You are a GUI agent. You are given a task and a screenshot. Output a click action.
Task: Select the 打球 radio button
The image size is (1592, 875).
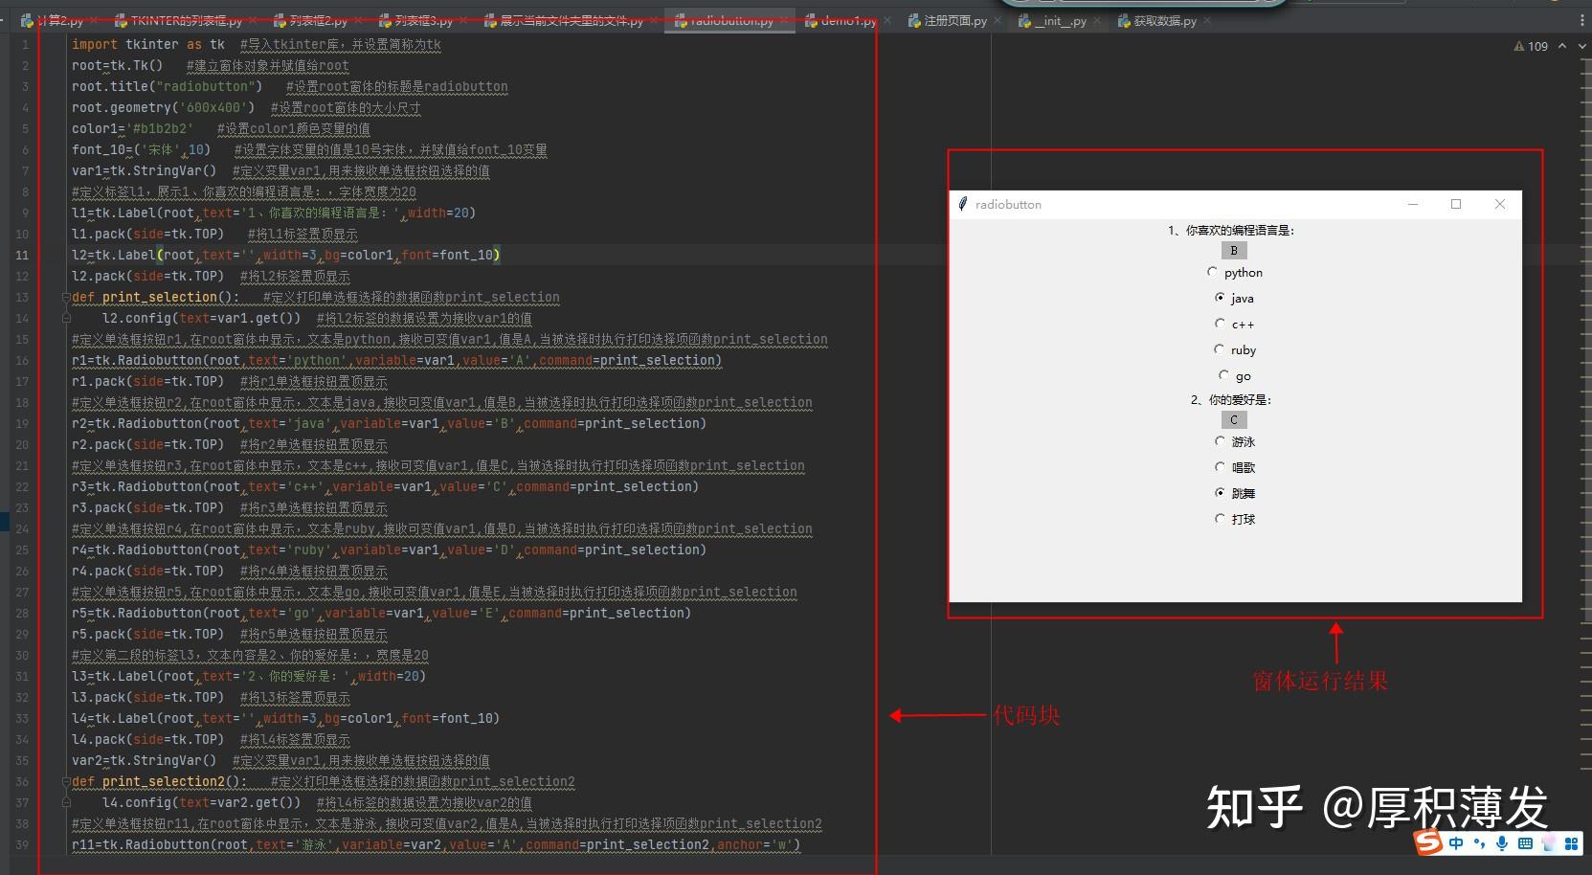[1220, 519]
